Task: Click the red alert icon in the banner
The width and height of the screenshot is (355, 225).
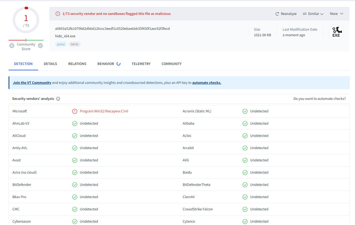Action: (58, 14)
